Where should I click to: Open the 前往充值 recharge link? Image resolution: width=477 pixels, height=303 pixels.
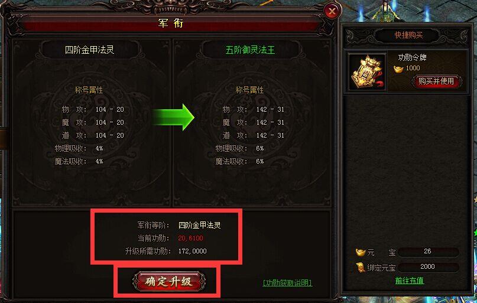pos(410,281)
